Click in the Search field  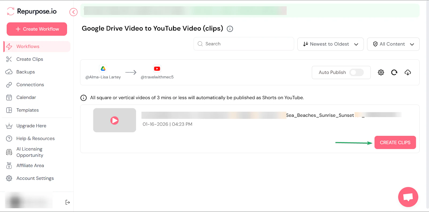(x=244, y=44)
